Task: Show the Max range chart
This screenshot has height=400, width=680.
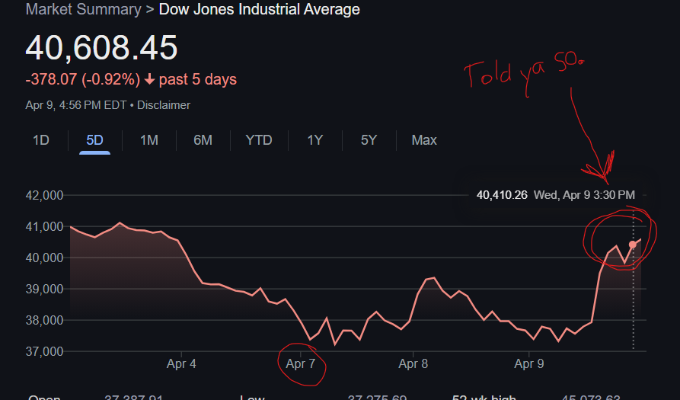Action: tap(424, 140)
